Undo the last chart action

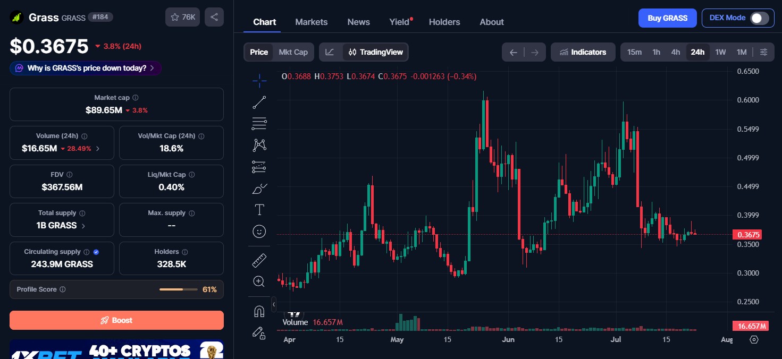[x=513, y=52]
